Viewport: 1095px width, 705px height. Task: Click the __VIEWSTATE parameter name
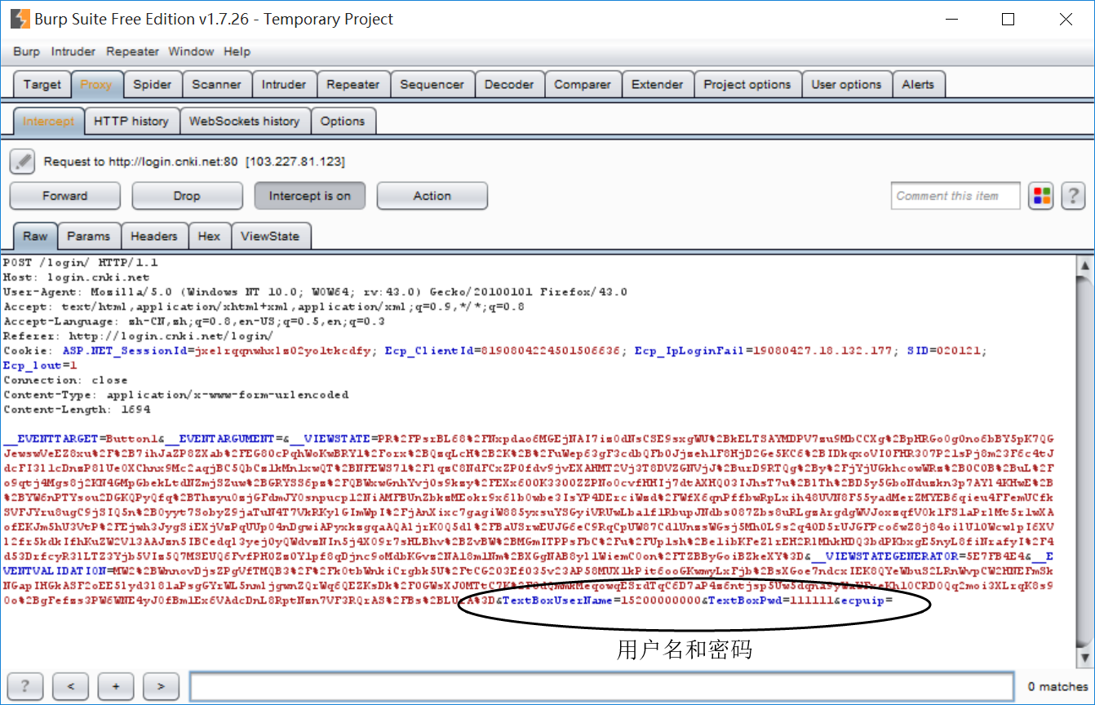pos(331,439)
